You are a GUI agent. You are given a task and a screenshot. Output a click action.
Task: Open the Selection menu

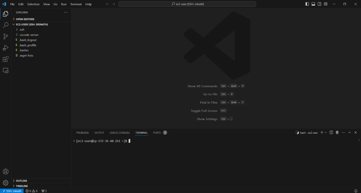[x=33, y=4]
